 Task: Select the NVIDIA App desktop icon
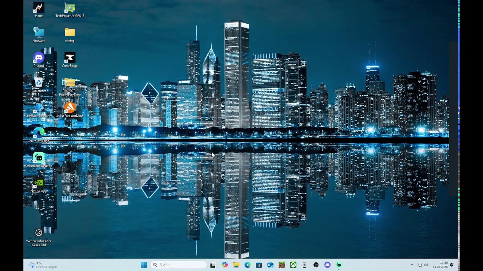click(x=39, y=185)
